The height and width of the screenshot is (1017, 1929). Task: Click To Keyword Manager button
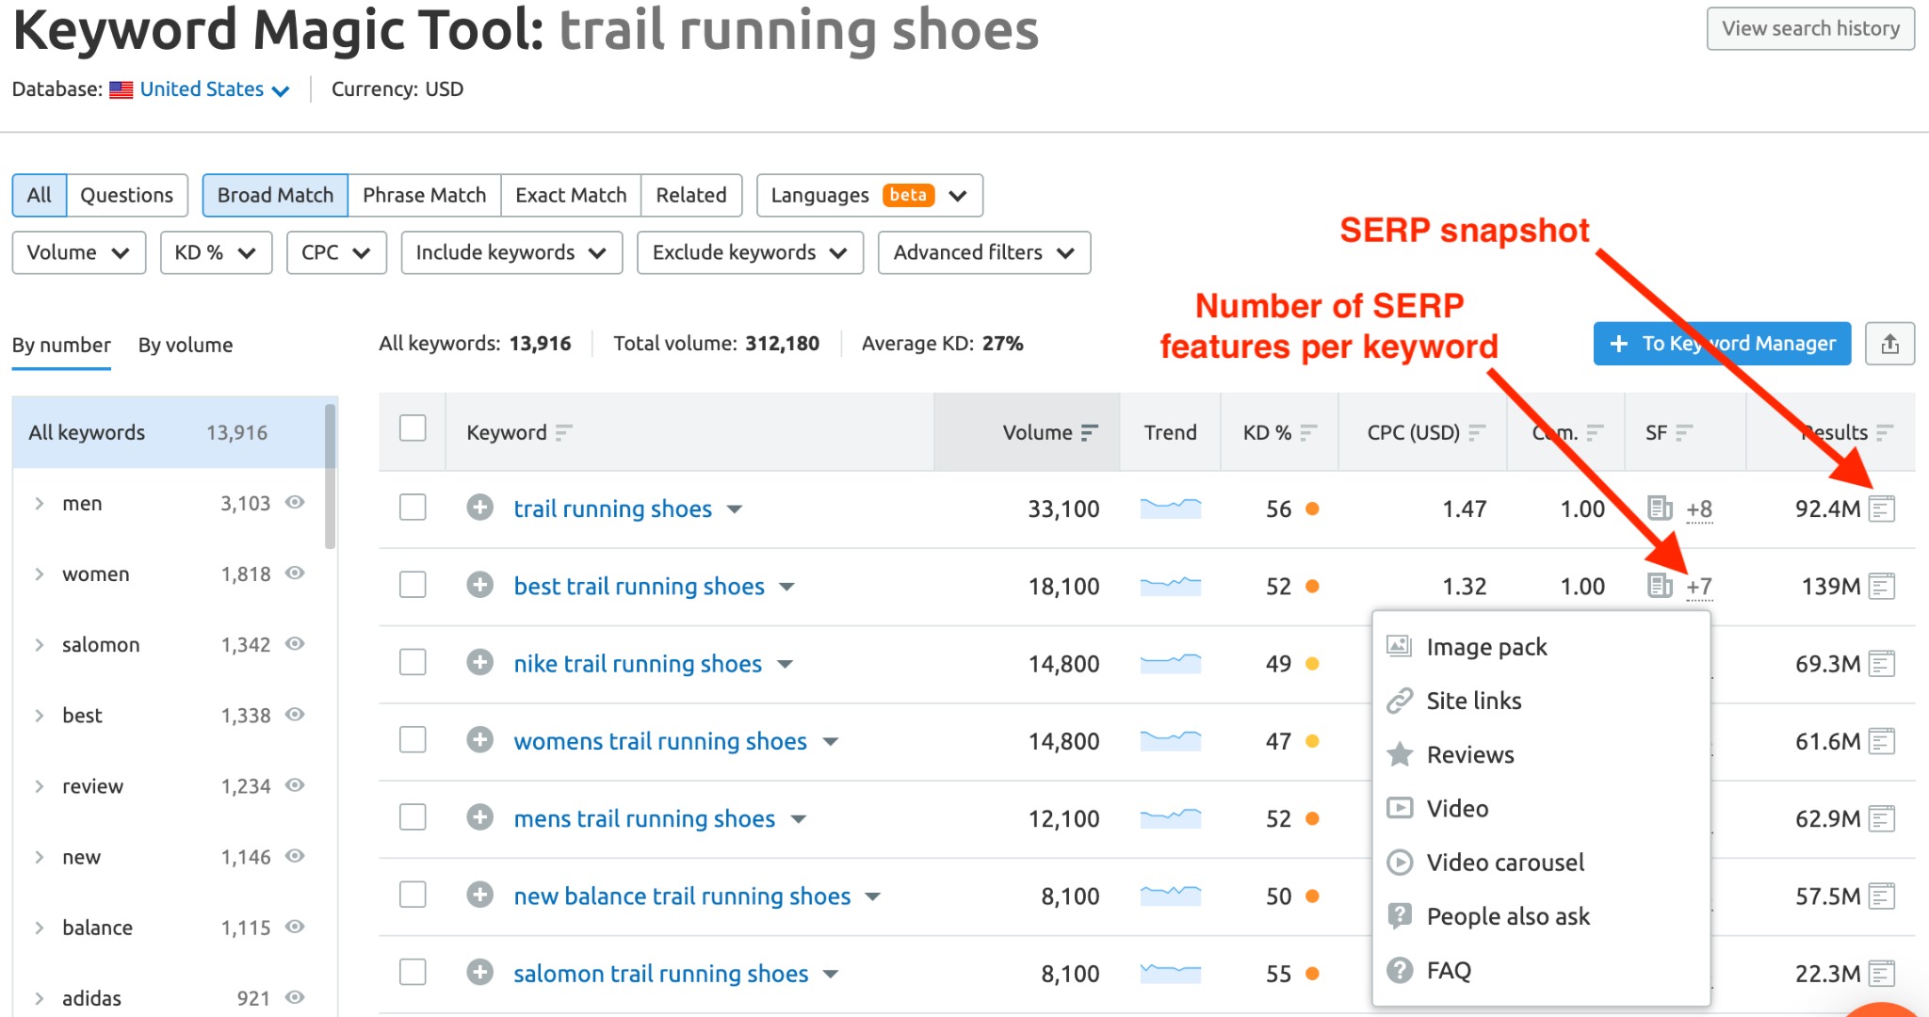click(1722, 344)
